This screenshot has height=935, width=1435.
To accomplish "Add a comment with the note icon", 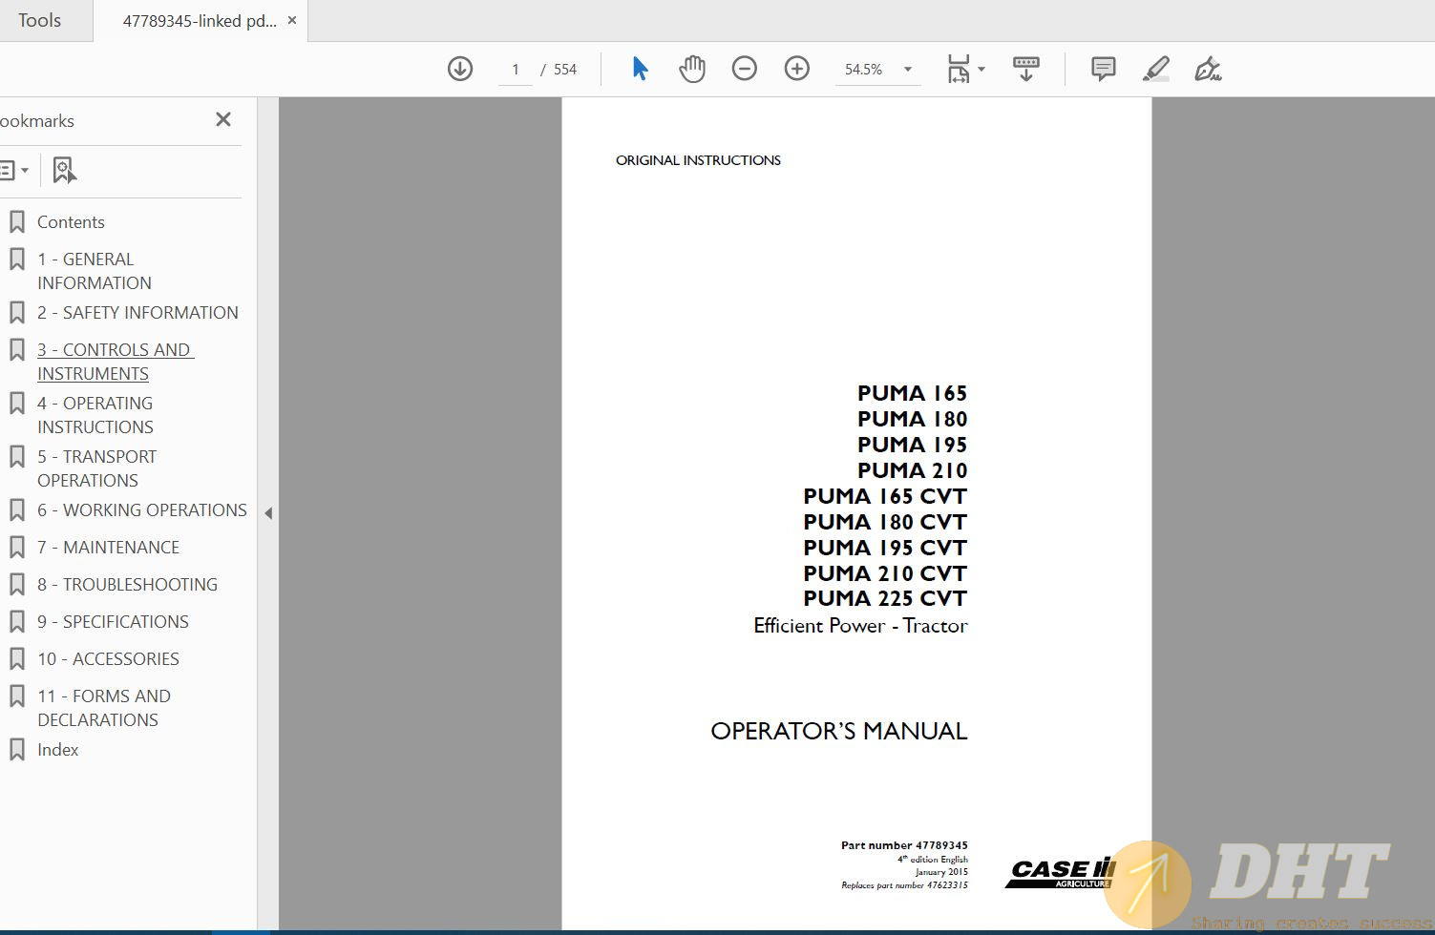I will pyautogui.click(x=1104, y=69).
